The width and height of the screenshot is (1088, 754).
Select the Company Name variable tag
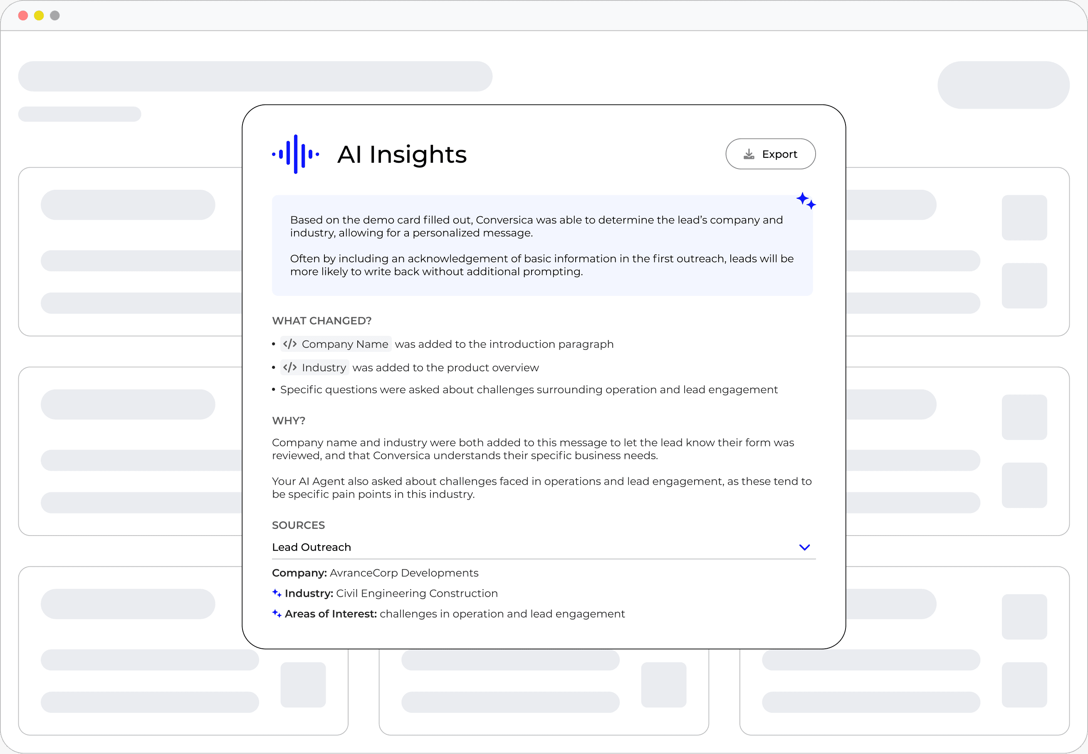[x=336, y=344]
